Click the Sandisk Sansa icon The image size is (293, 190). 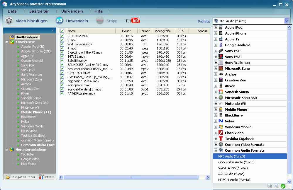(221, 92)
